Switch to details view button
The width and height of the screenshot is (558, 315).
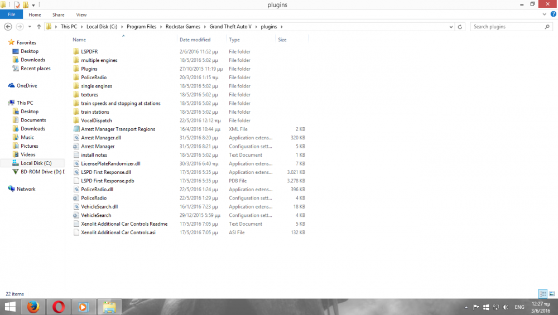coord(543,294)
